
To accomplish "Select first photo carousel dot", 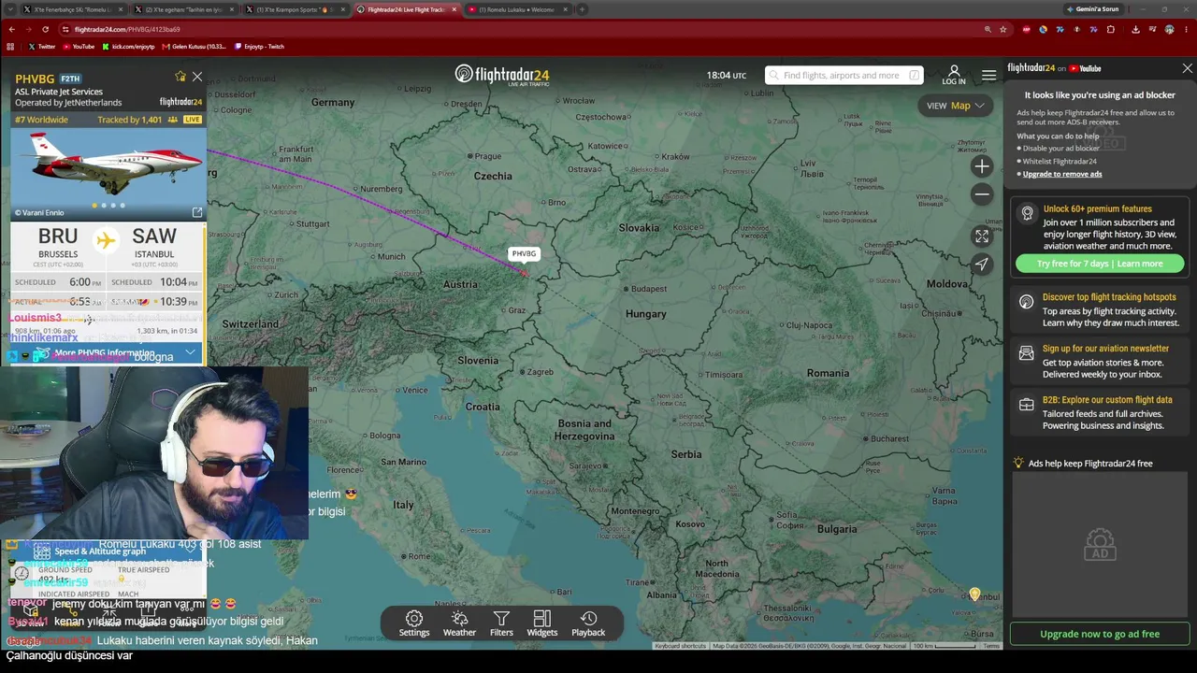I will [x=94, y=206].
